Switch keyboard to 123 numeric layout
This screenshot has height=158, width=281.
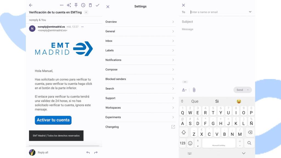point(182,143)
